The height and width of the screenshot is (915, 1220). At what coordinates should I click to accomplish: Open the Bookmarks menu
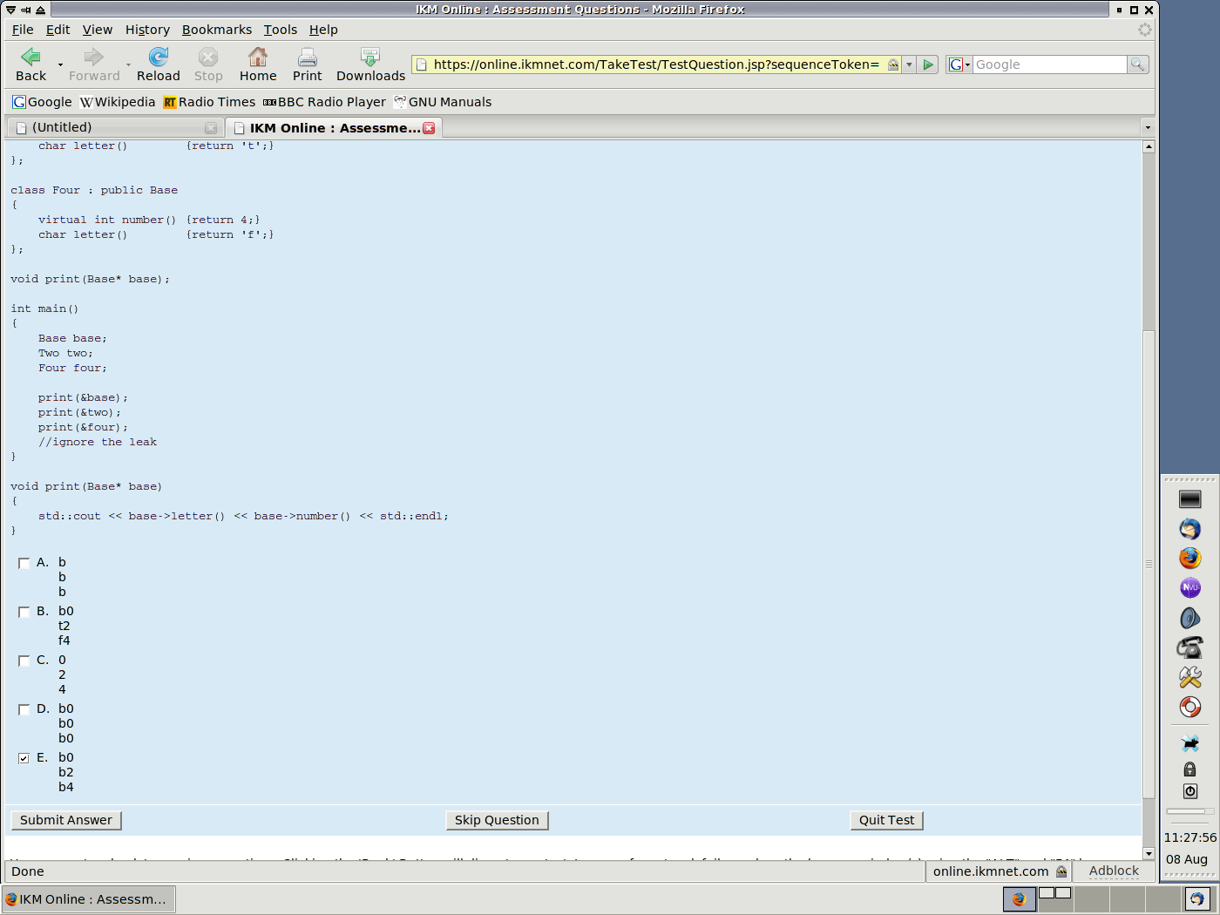pyautogui.click(x=217, y=30)
